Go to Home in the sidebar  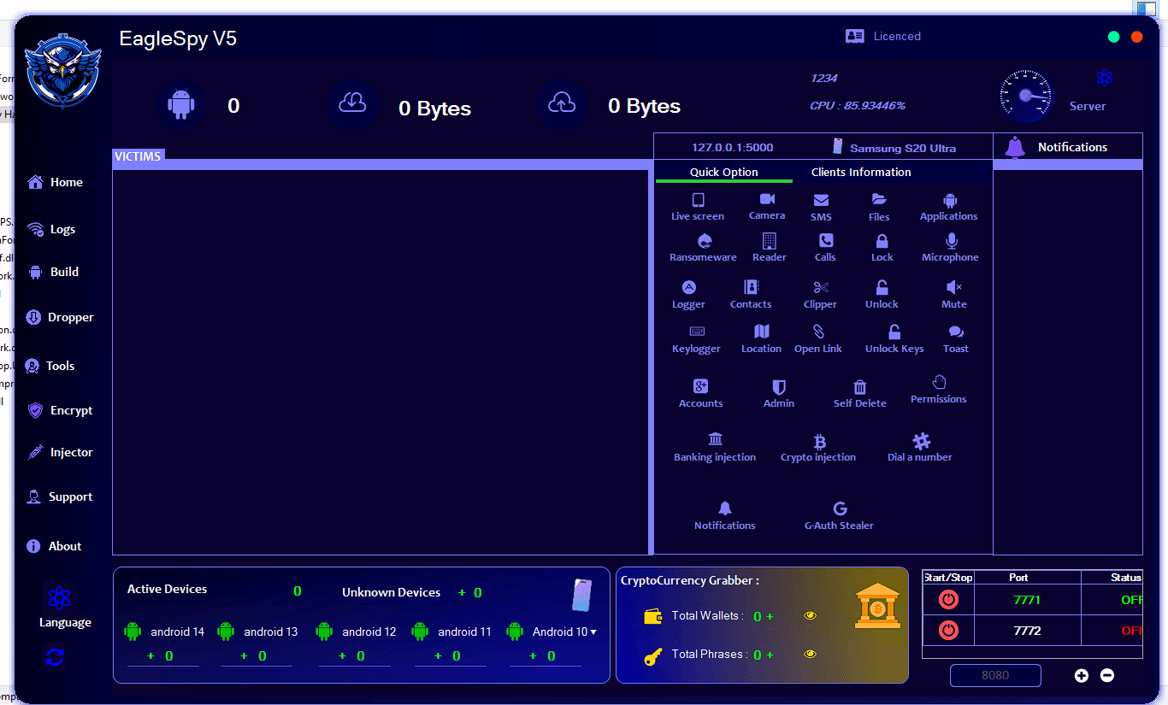(56, 182)
